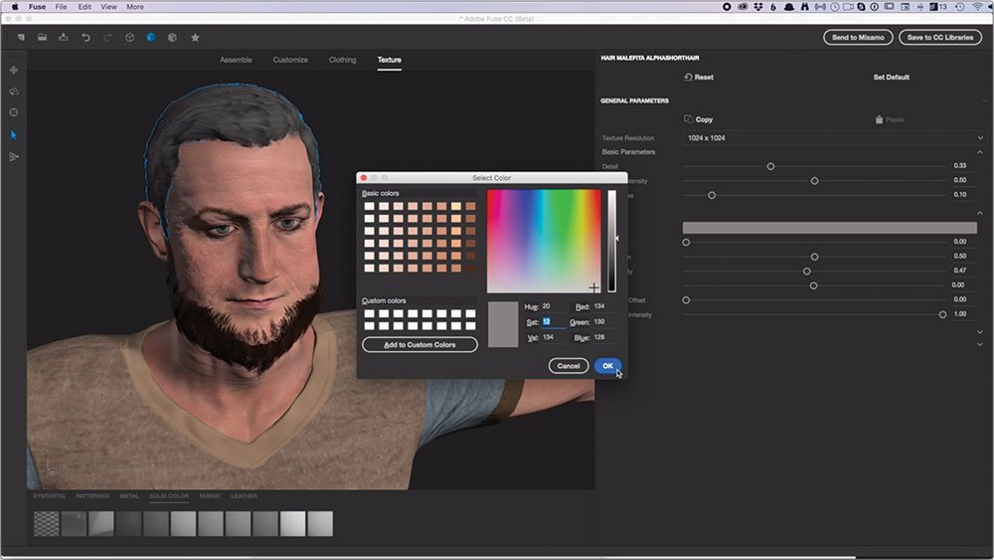This screenshot has height=560, width=994.
Task: Click the Reset arrow icon
Action: tap(688, 77)
